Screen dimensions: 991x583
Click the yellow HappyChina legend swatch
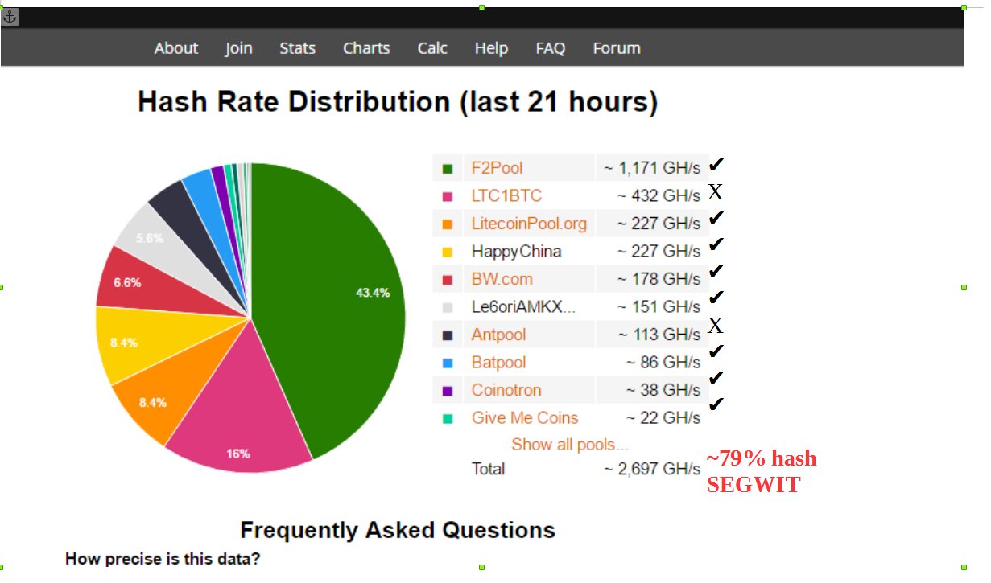(448, 252)
